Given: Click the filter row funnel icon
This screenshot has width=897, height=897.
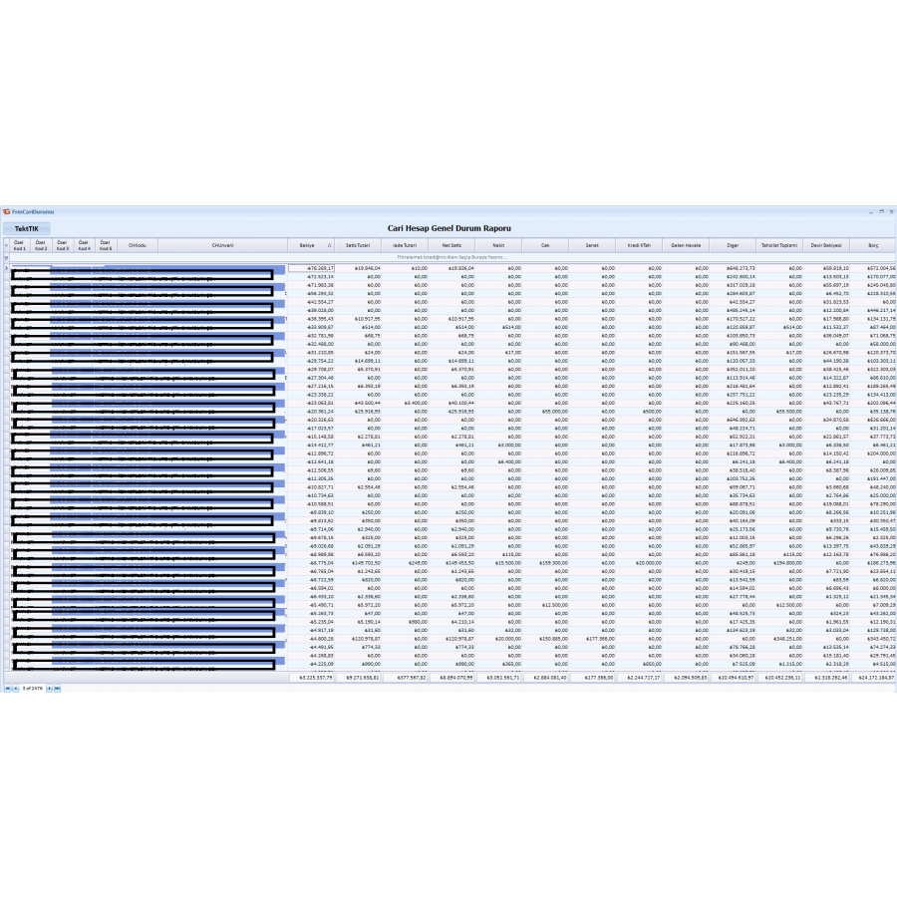Looking at the screenshot, I should (6, 257).
